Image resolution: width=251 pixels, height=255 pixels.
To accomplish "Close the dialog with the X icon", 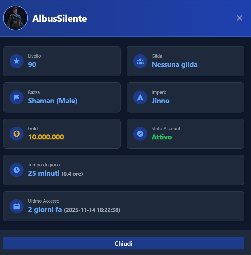I will [239, 18].
